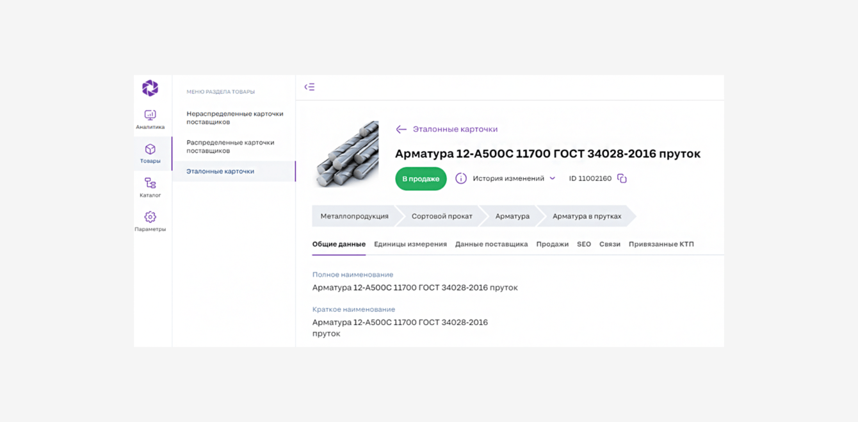Select the Товары cube icon
Image resolution: width=858 pixels, height=422 pixels.
pos(150,149)
